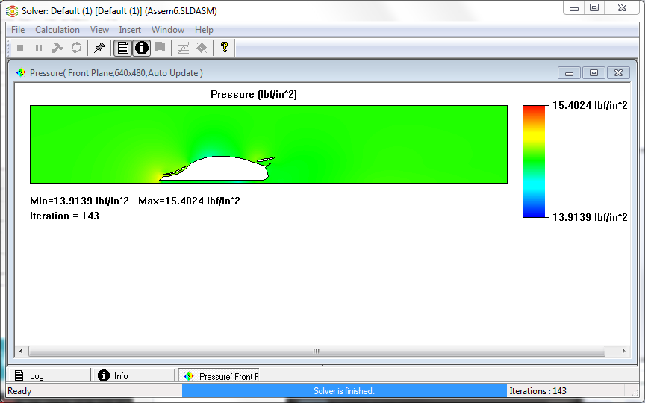This screenshot has height=403, width=645.
Task: Open the File menu
Action: pyautogui.click(x=18, y=30)
